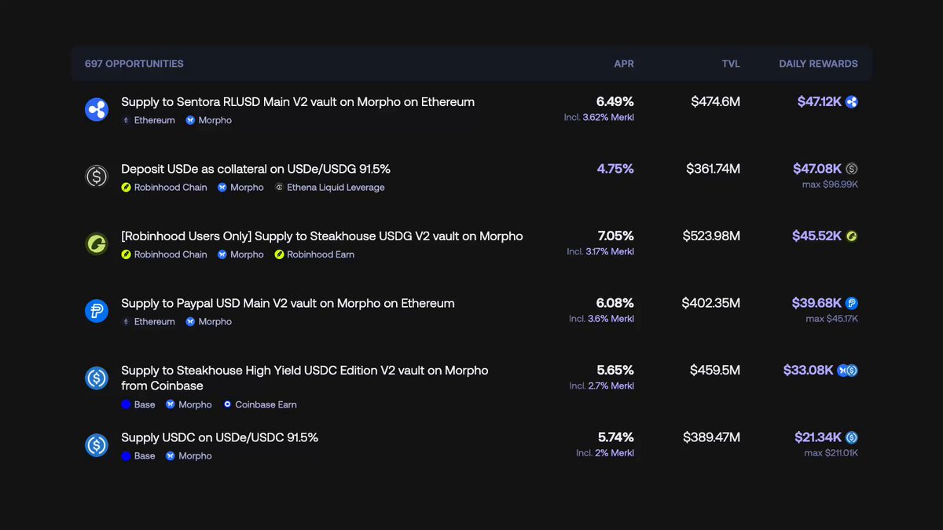Viewport: 943px width, 530px height.
Task: Open Supply to Sentora RLUSD Main V2 vault
Action: pos(298,102)
